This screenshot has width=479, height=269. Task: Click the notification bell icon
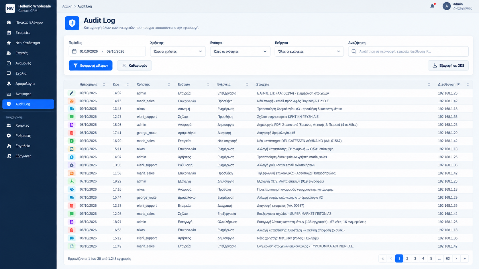click(x=432, y=6)
